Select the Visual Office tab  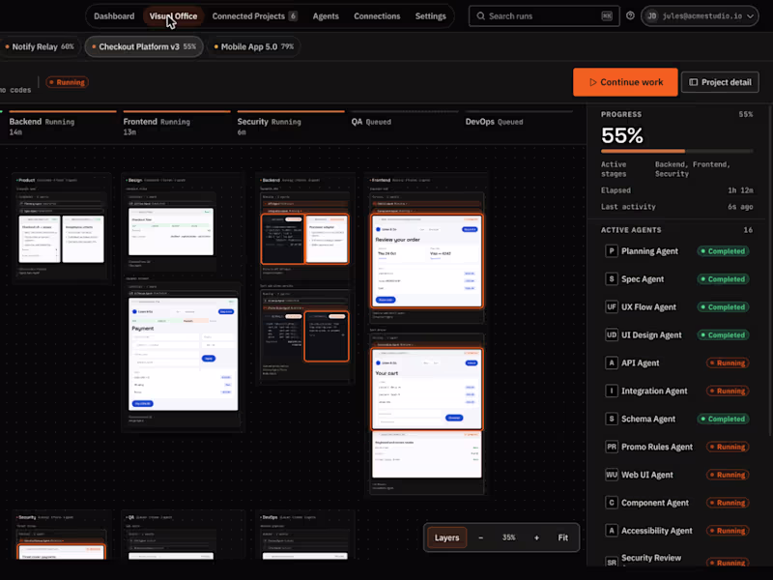click(173, 16)
